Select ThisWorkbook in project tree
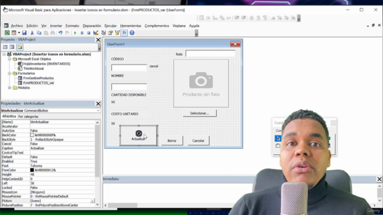Image resolution: width=383 pixels, height=215 pixels. pyautogui.click(x=34, y=69)
